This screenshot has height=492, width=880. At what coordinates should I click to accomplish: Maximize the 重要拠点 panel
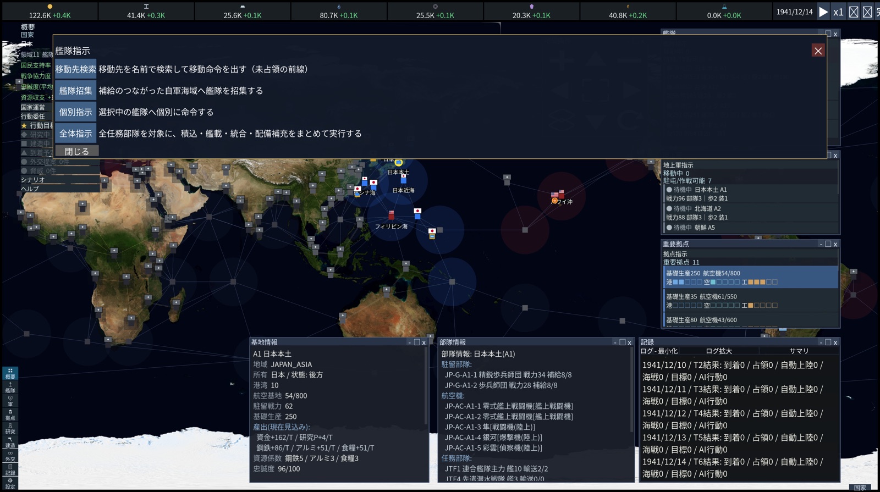pos(828,244)
